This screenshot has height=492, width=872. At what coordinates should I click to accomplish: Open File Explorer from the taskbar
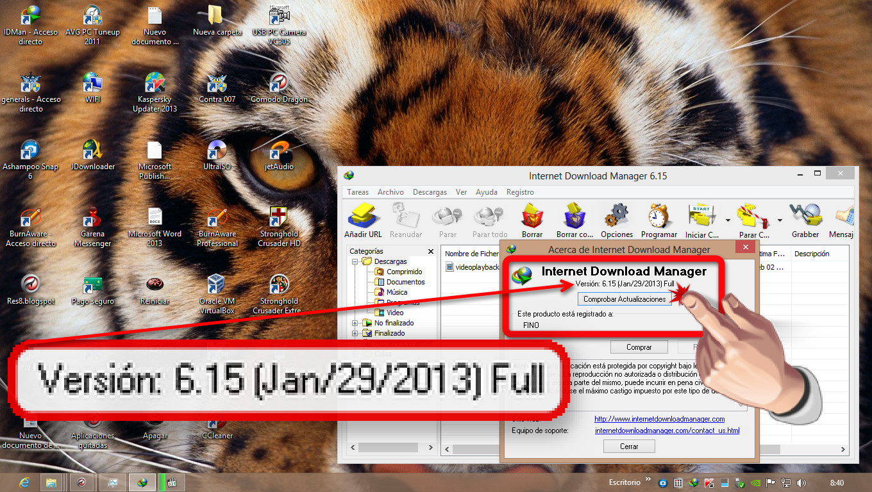tap(51, 482)
